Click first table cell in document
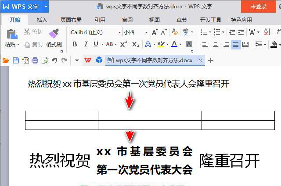This screenshot has height=186, width=281. click(61, 116)
